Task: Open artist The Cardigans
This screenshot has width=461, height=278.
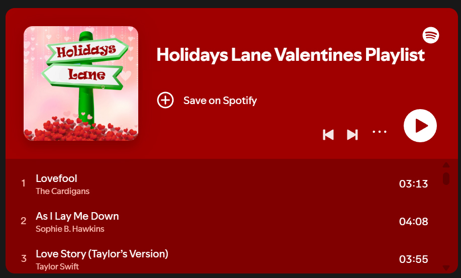Action: [63, 191]
